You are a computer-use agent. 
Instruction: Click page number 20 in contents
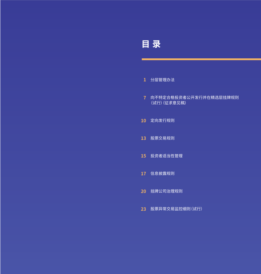click(143, 191)
